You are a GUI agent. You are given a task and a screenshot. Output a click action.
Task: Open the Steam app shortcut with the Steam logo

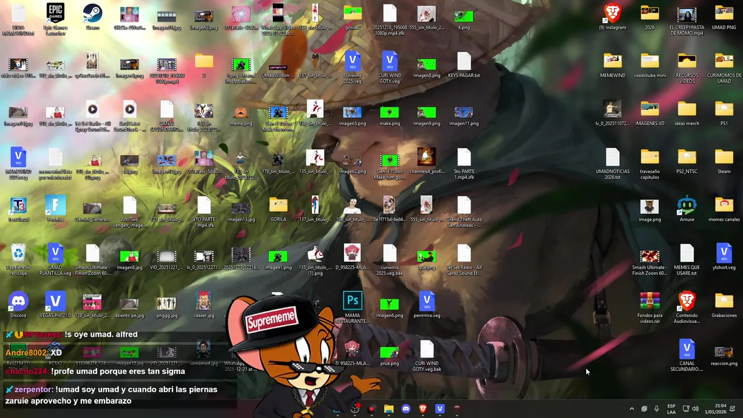point(92,17)
